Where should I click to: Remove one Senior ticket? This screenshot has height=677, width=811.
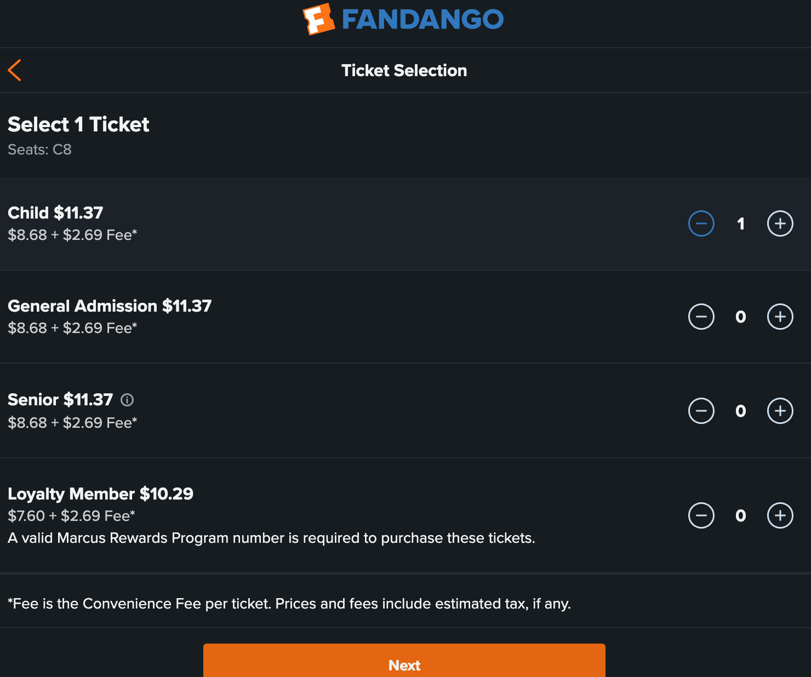[701, 411]
